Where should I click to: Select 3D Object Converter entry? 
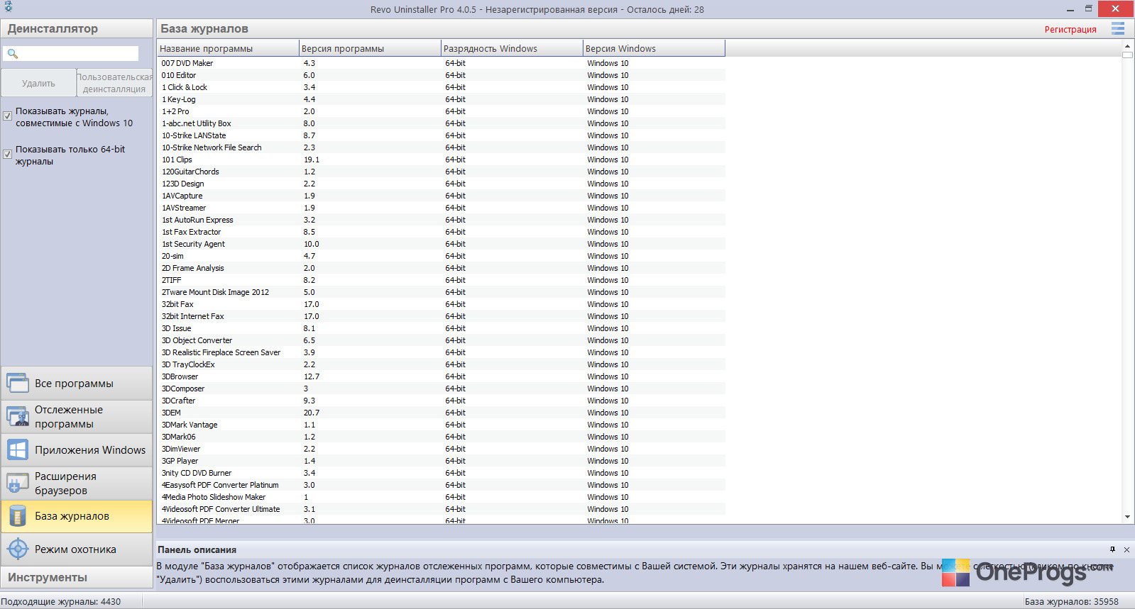coord(441,340)
